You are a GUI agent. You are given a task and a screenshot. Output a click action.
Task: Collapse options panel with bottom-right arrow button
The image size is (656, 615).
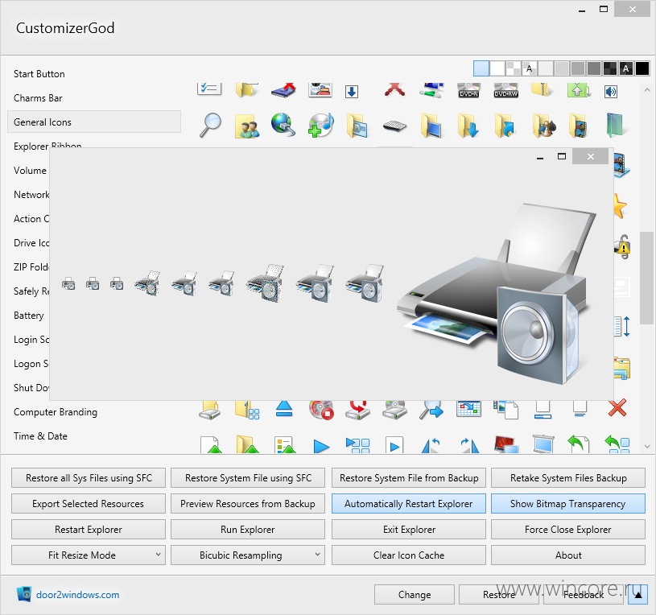638,595
